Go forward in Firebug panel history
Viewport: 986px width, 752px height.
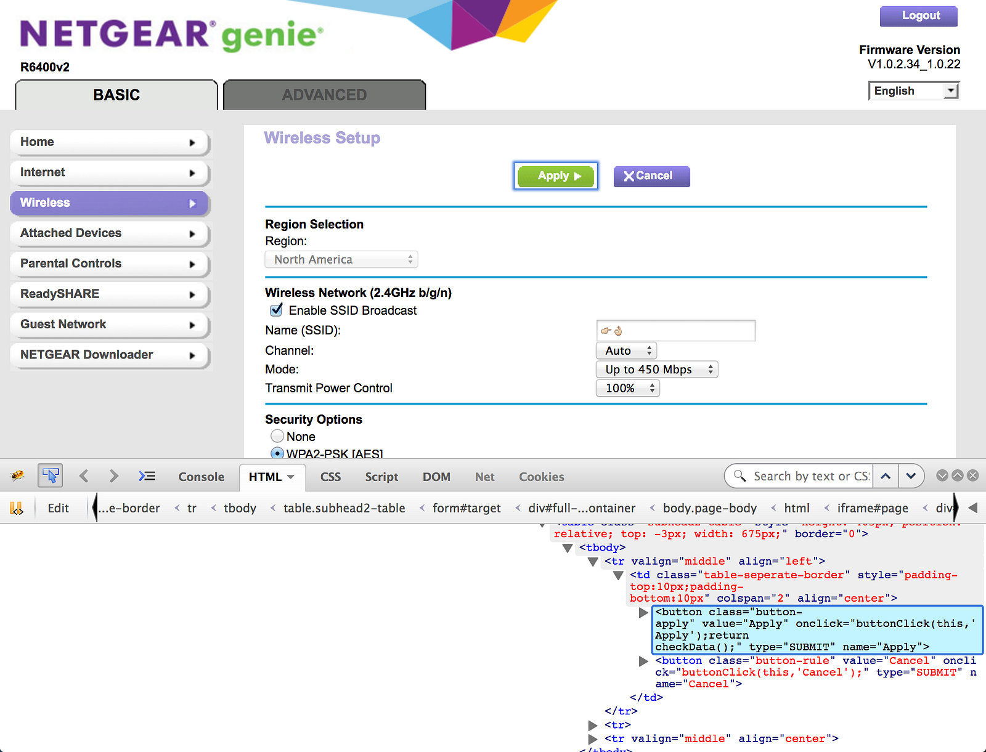click(x=113, y=476)
